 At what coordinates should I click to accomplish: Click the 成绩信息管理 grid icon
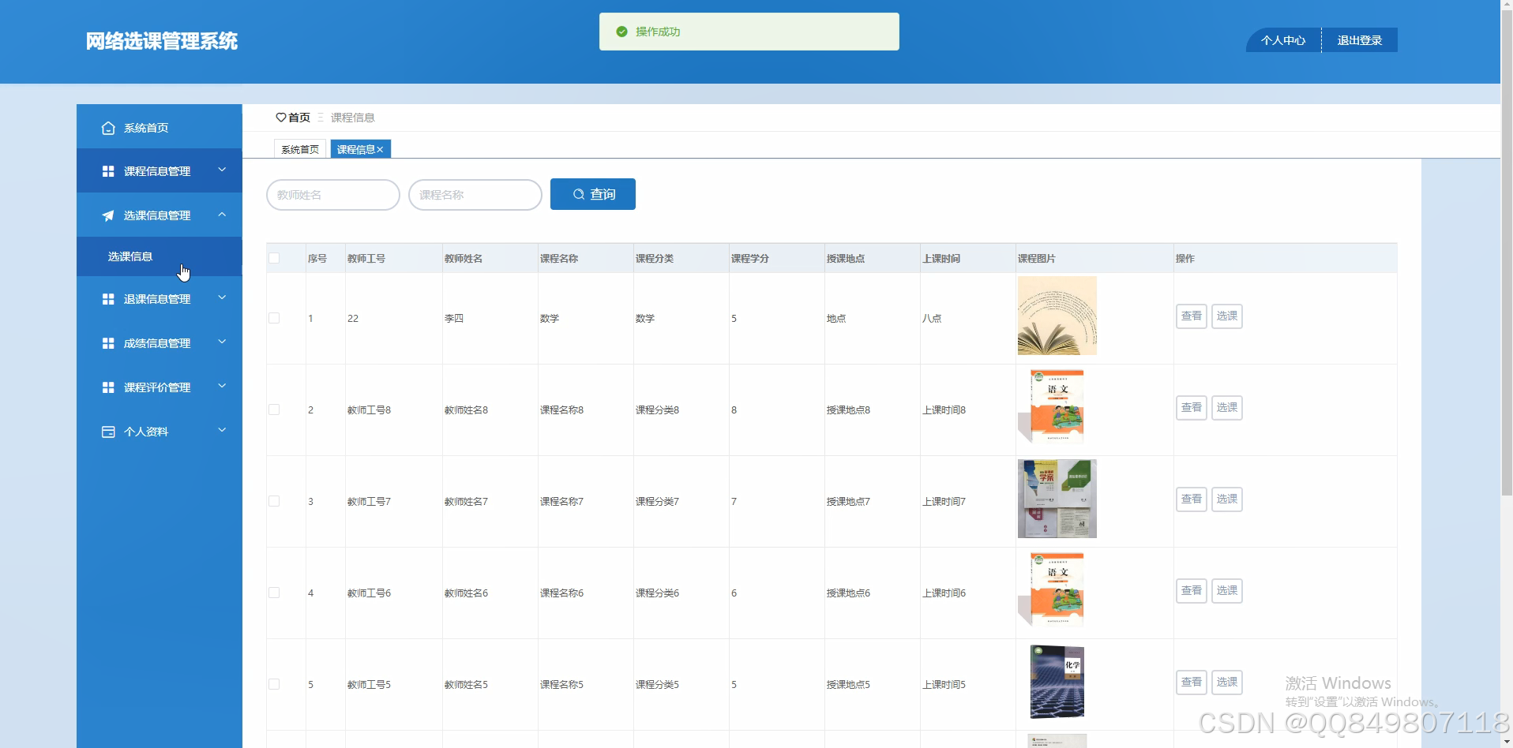point(108,343)
